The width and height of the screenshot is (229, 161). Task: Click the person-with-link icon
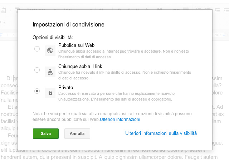point(50,72)
